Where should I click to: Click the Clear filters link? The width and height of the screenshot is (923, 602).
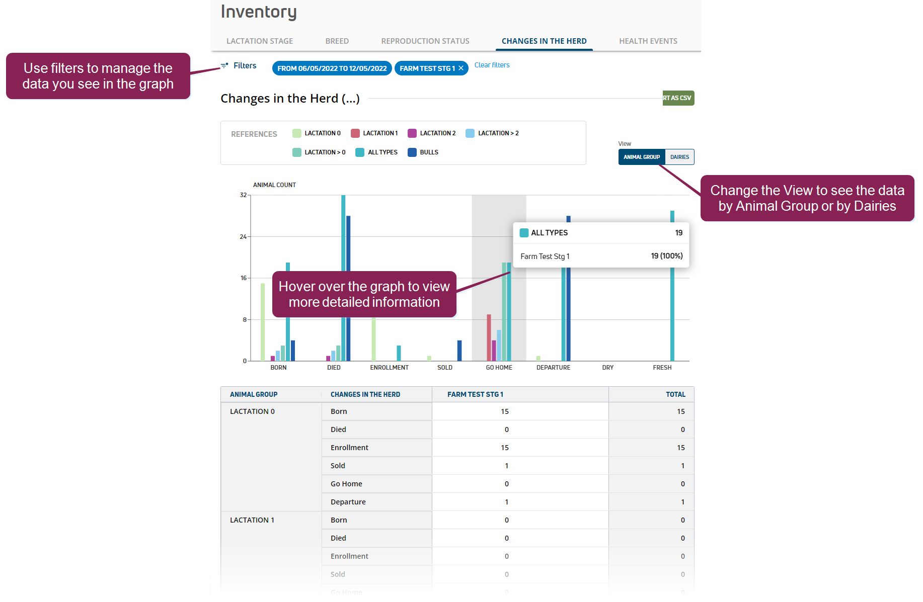[x=492, y=65]
